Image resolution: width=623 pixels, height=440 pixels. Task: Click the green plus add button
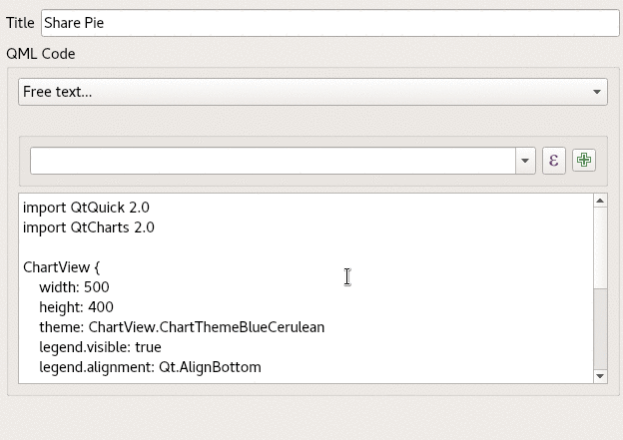pyautogui.click(x=584, y=161)
